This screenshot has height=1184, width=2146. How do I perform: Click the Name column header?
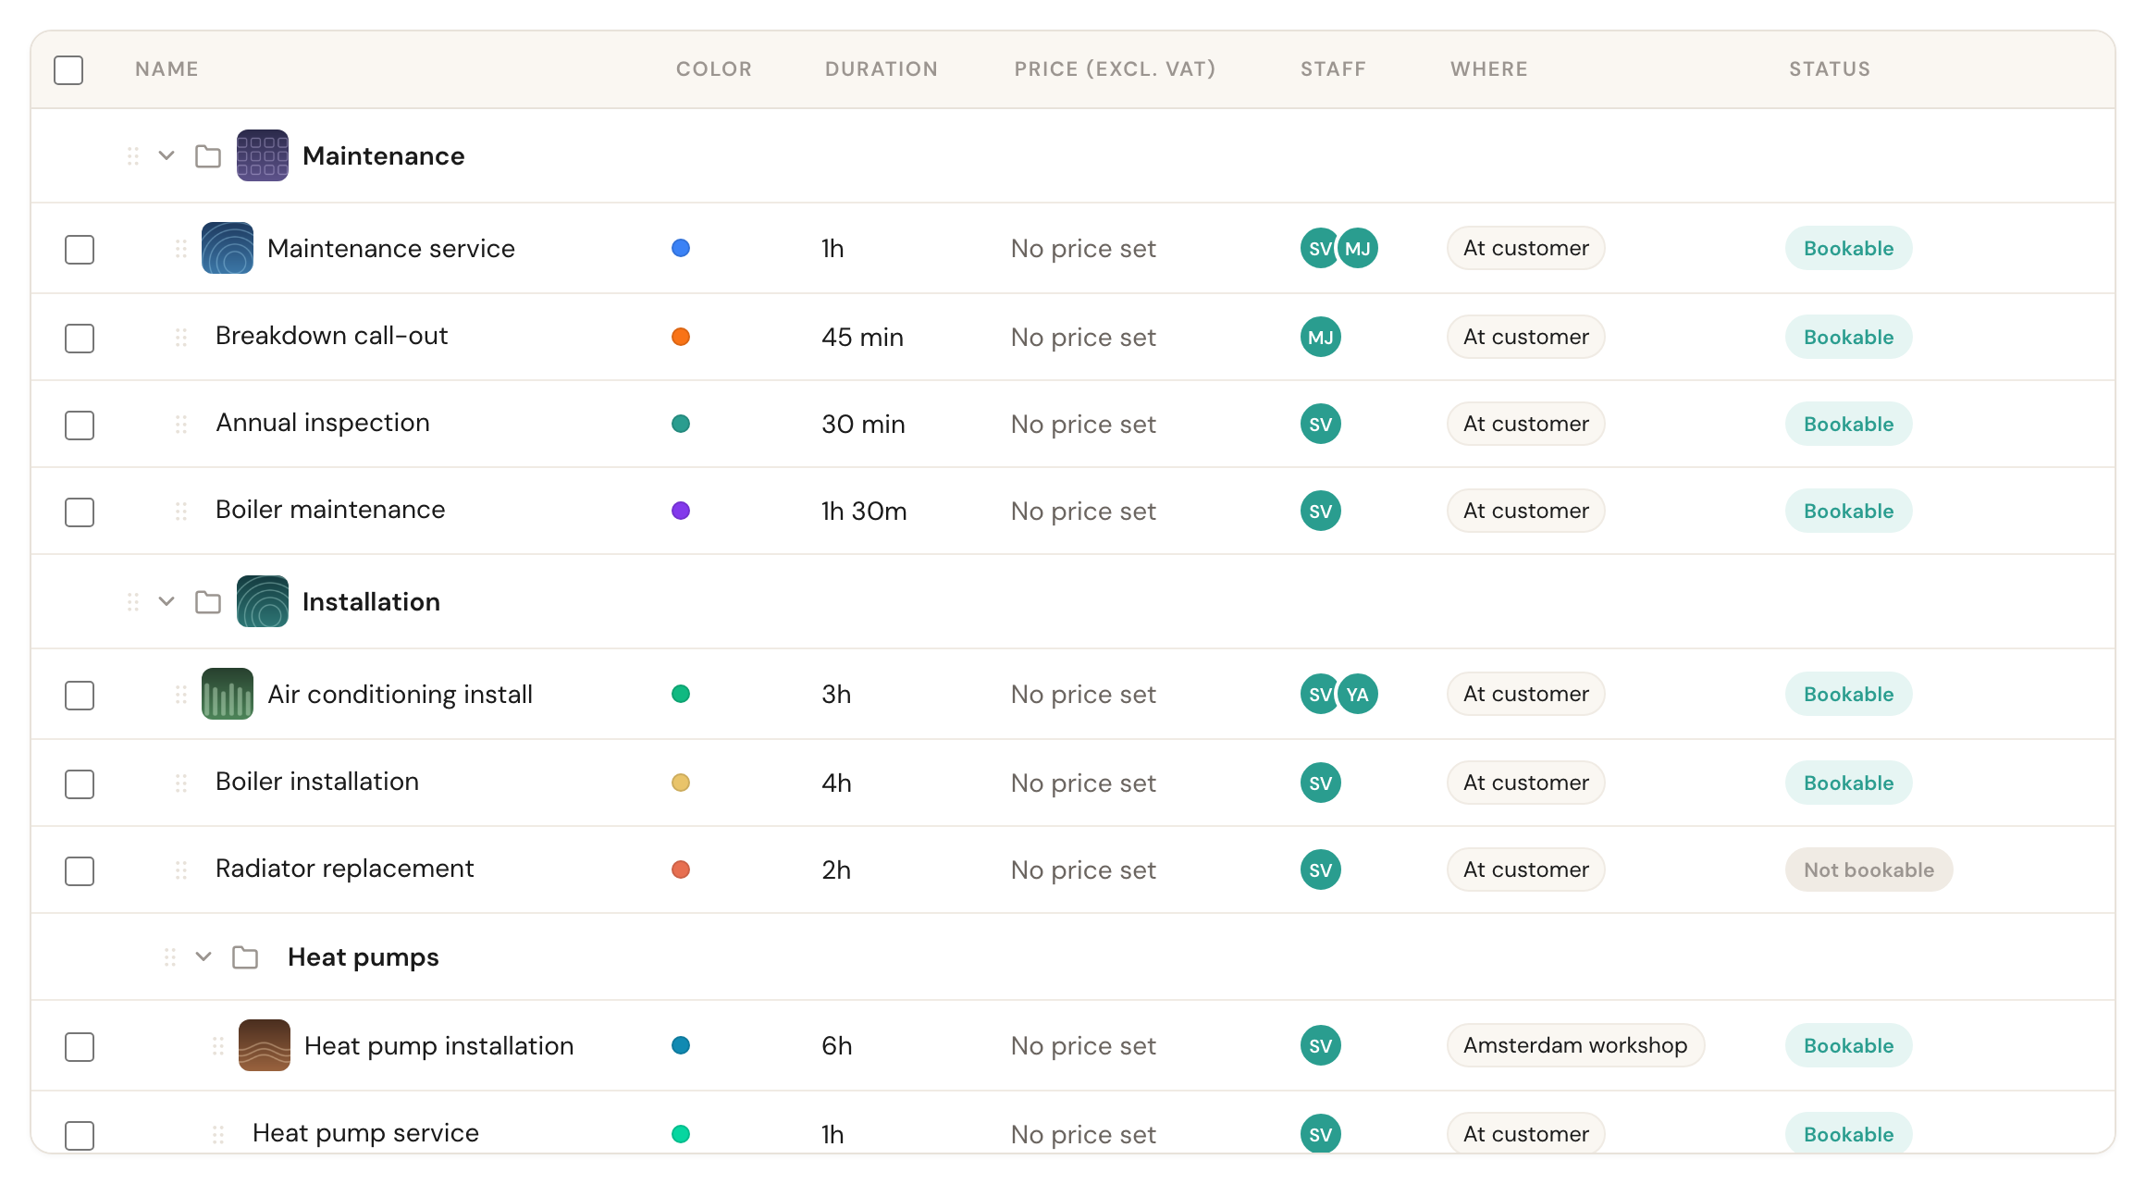coord(166,69)
